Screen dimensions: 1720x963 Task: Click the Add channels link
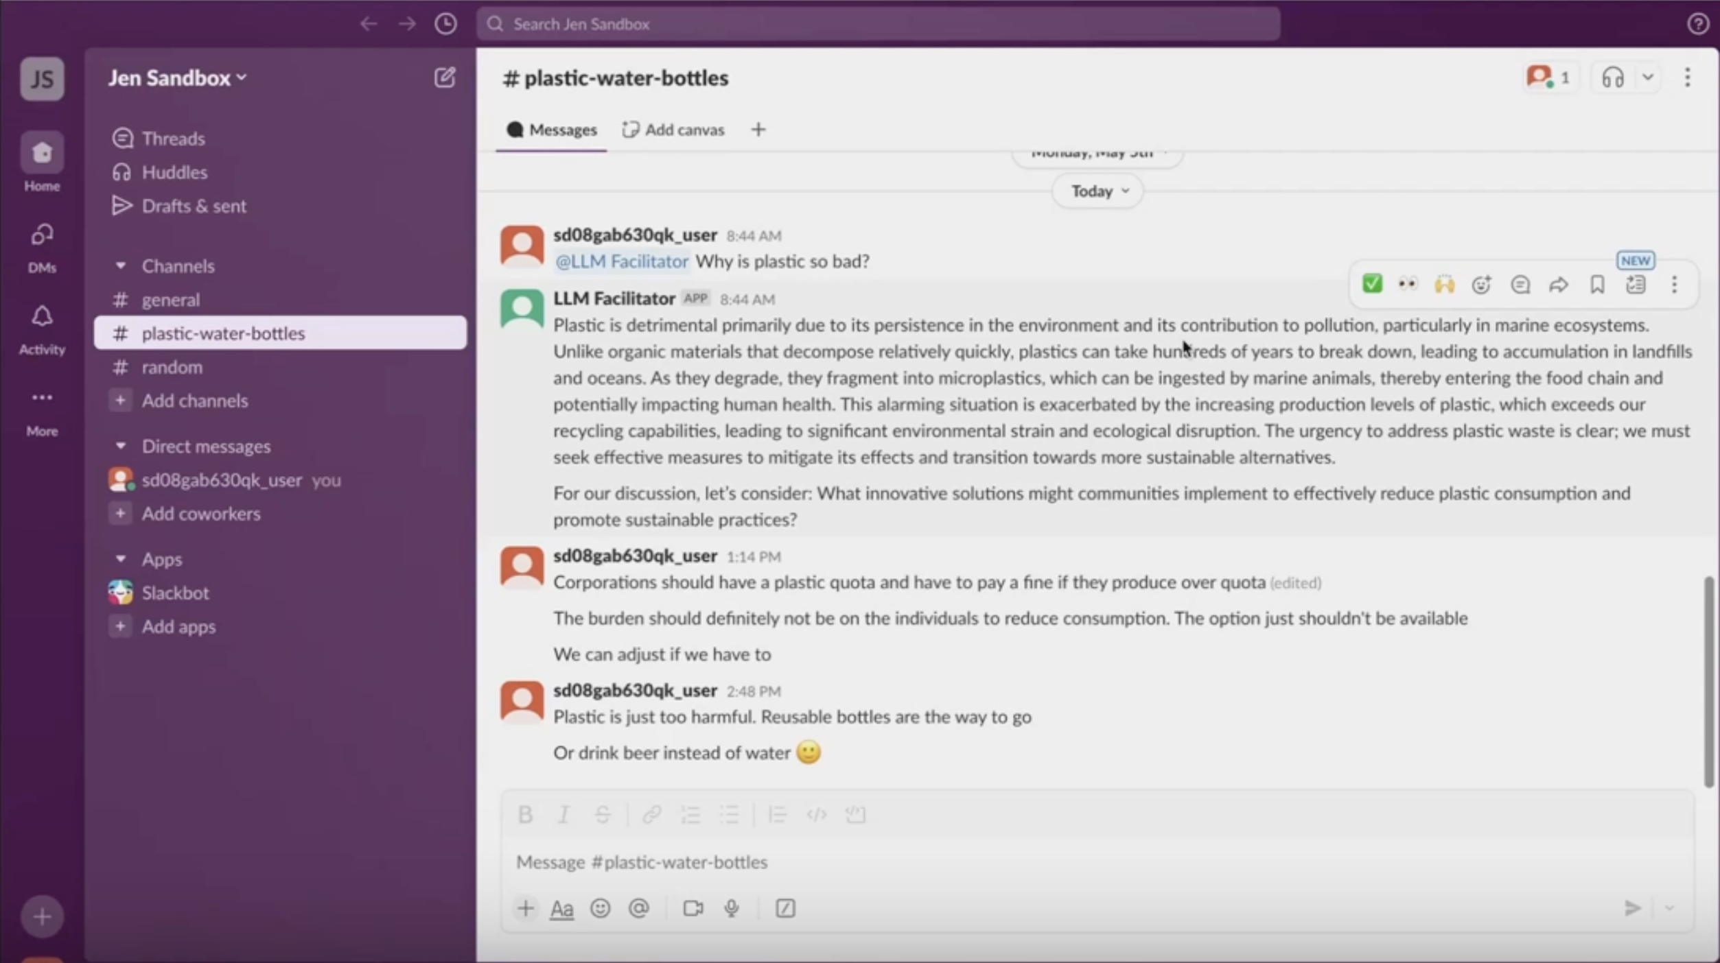(x=194, y=401)
